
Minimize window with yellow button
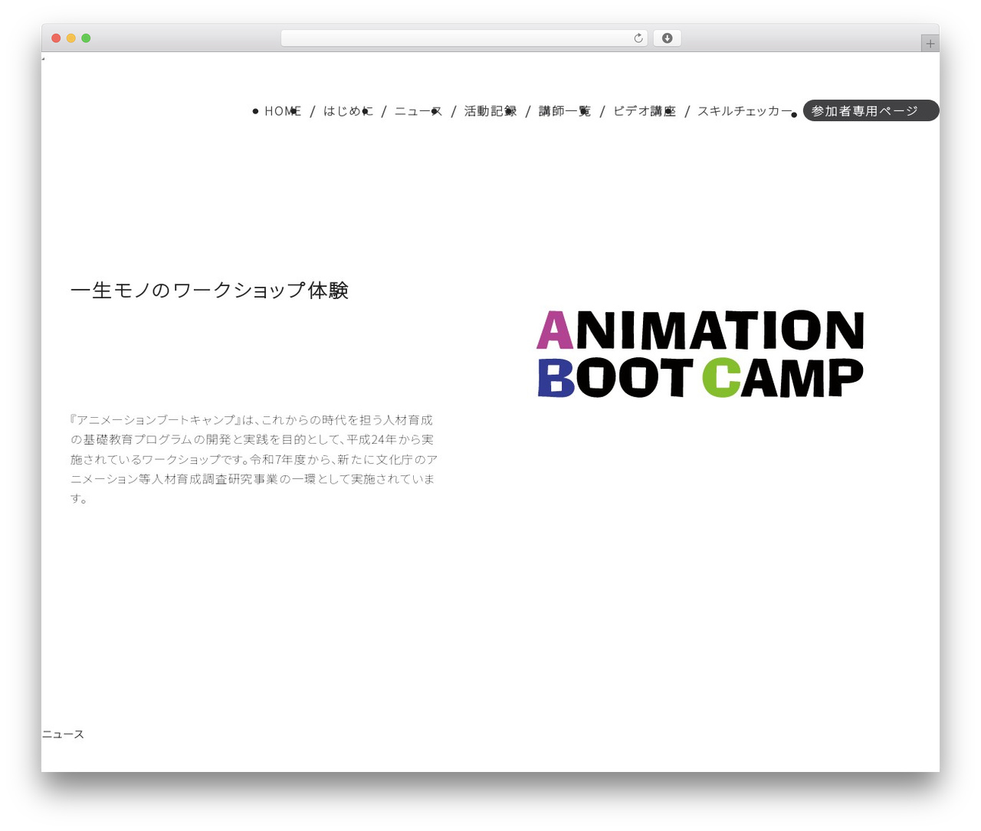coord(71,38)
